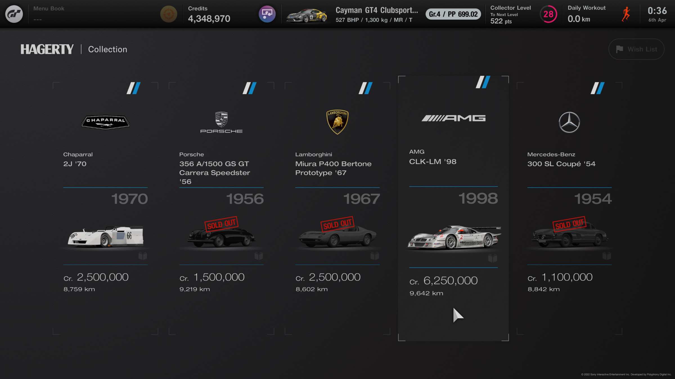This screenshot has width=675, height=379.
Task: Click the Collector Level 28 circle
Action: coord(548,14)
